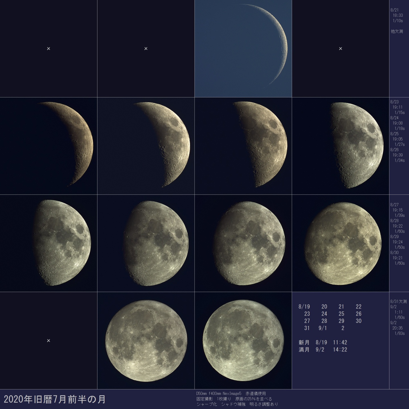Viewport: 409px width, 409px height.
Task: Click the '8/31欠測' note
Action: 398,301
